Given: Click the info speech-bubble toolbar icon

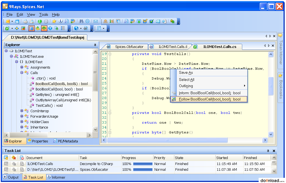Looking at the screenshot, I should click(60, 22).
